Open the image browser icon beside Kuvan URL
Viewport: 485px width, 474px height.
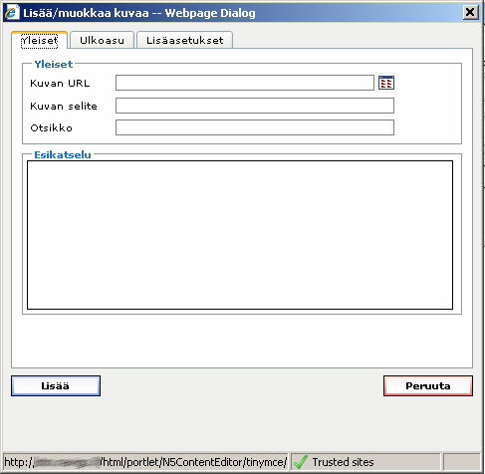386,83
